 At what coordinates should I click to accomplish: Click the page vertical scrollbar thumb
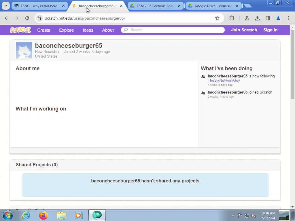point(293,64)
